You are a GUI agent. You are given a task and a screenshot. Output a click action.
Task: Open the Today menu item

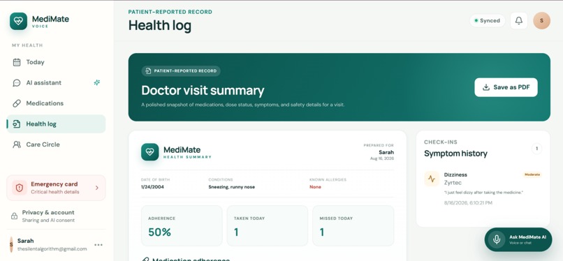click(56, 62)
